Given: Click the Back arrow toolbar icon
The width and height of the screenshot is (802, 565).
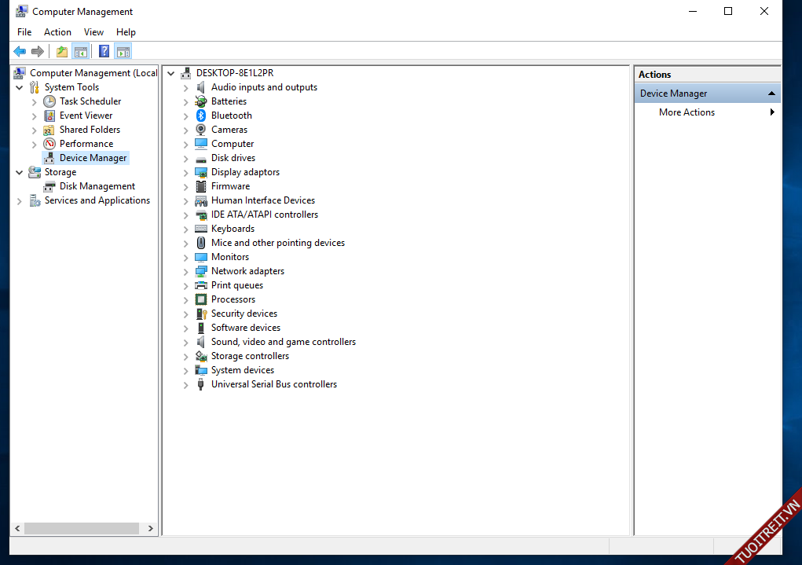Looking at the screenshot, I should pyautogui.click(x=20, y=52).
